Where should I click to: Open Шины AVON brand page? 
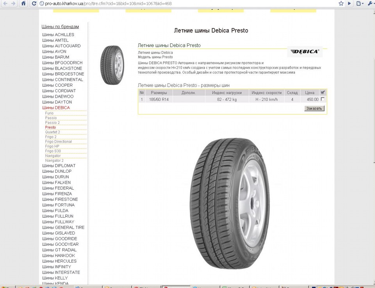pos(54,52)
